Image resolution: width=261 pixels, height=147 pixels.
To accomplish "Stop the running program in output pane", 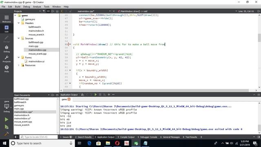I will pos(100,95).
